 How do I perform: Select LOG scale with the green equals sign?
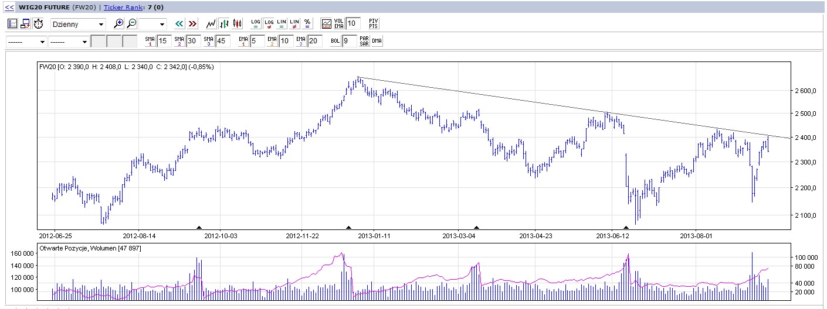coord(256,24)
